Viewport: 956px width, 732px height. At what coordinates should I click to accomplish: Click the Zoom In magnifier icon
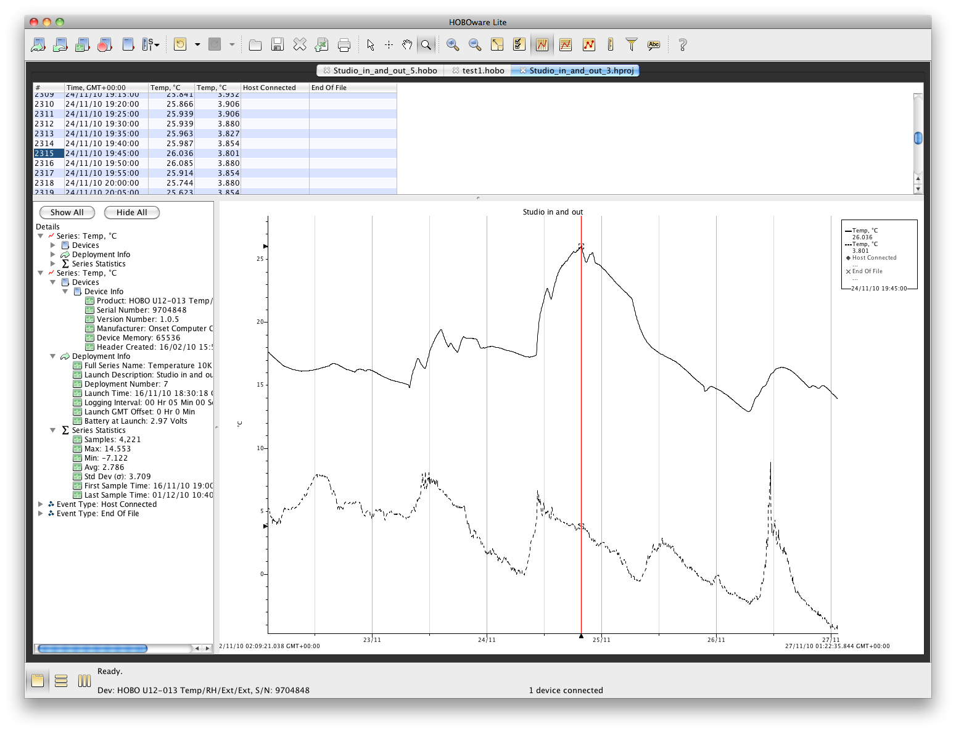pyautogui.click(x=453, y=44)
